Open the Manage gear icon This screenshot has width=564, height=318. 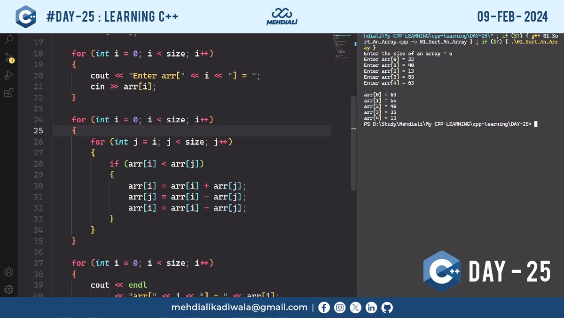click(8, 289)
